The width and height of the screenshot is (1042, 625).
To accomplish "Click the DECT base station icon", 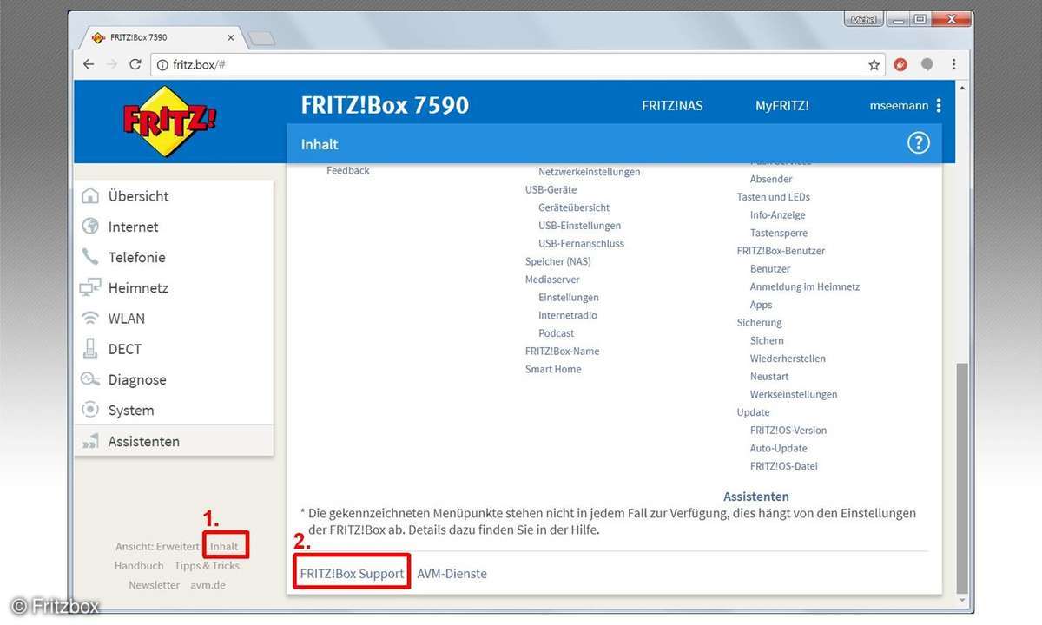I will (90, 349).
